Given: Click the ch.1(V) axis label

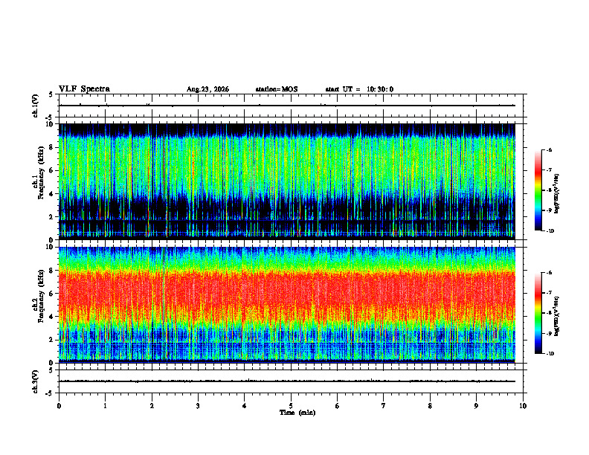Looking at the screenshot, I should 36,106.
